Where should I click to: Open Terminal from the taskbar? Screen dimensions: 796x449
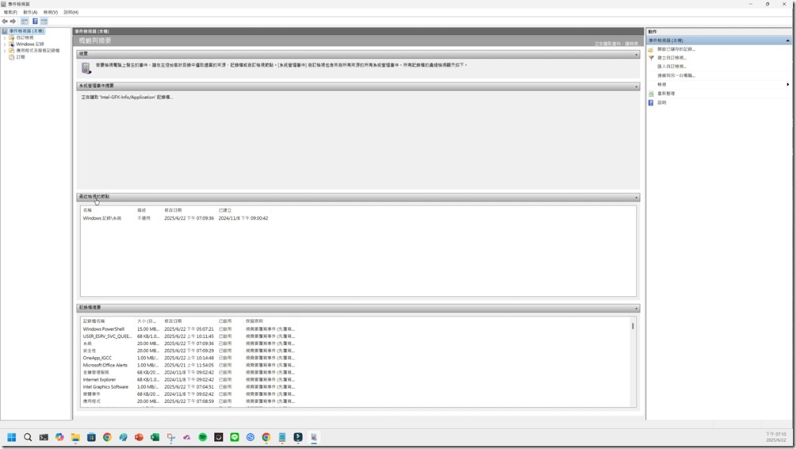[x=44, y=437]
